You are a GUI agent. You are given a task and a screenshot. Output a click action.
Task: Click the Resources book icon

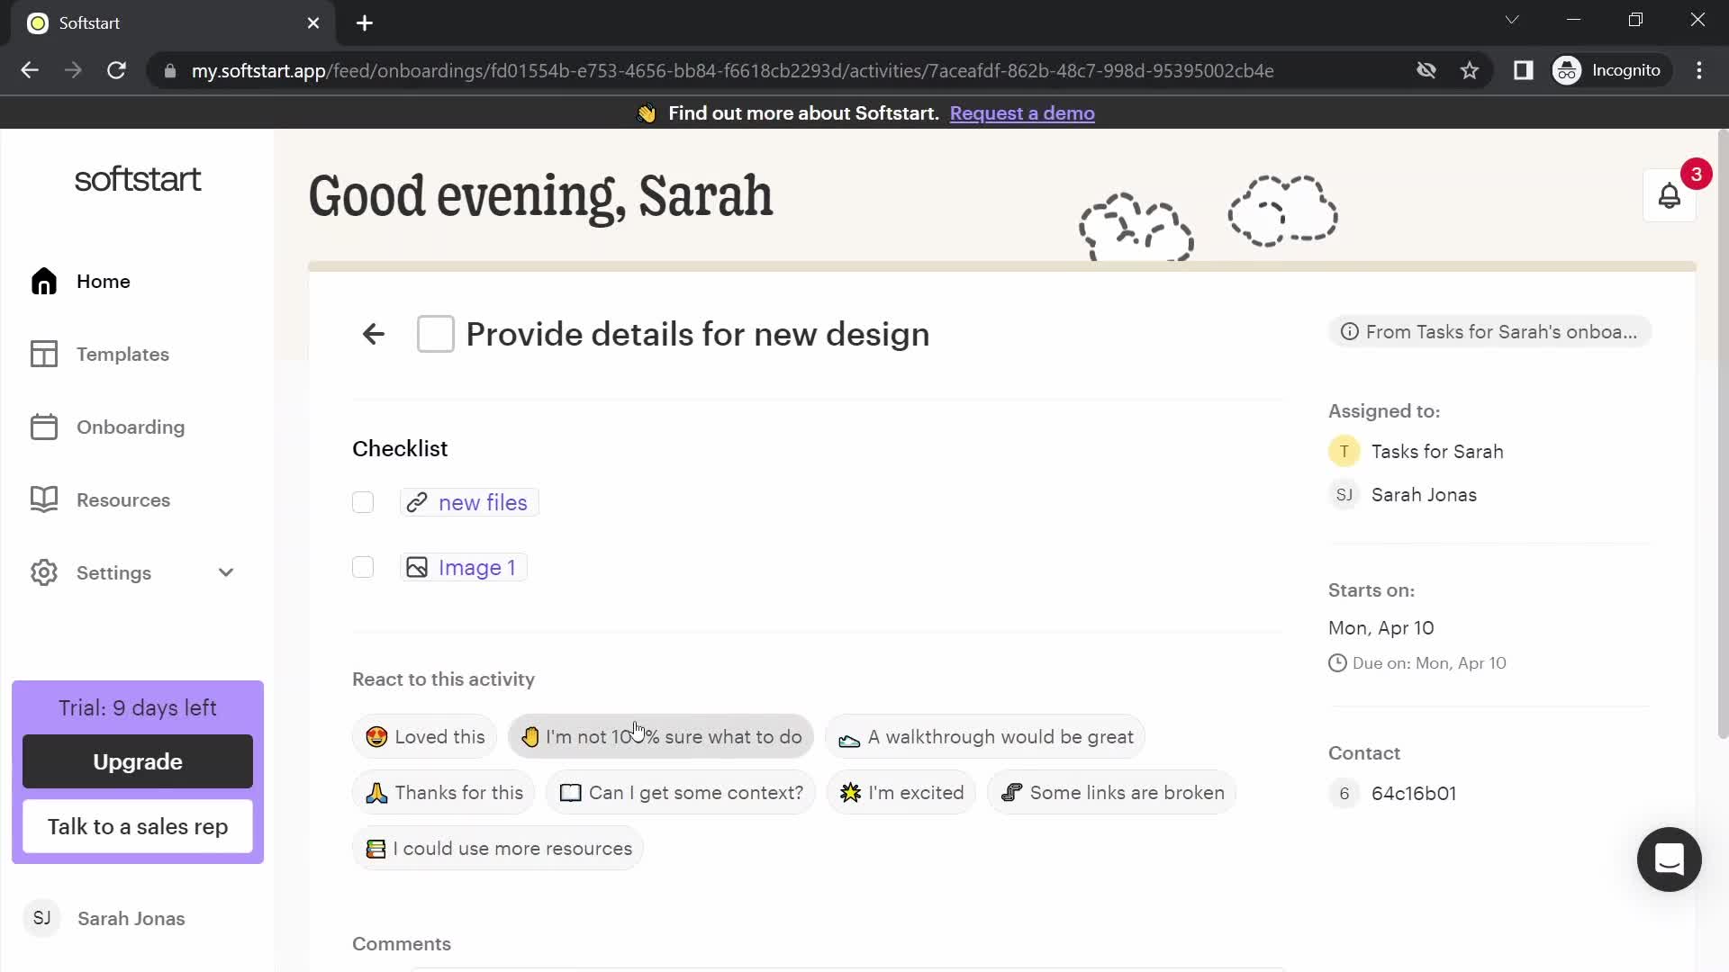43,500
